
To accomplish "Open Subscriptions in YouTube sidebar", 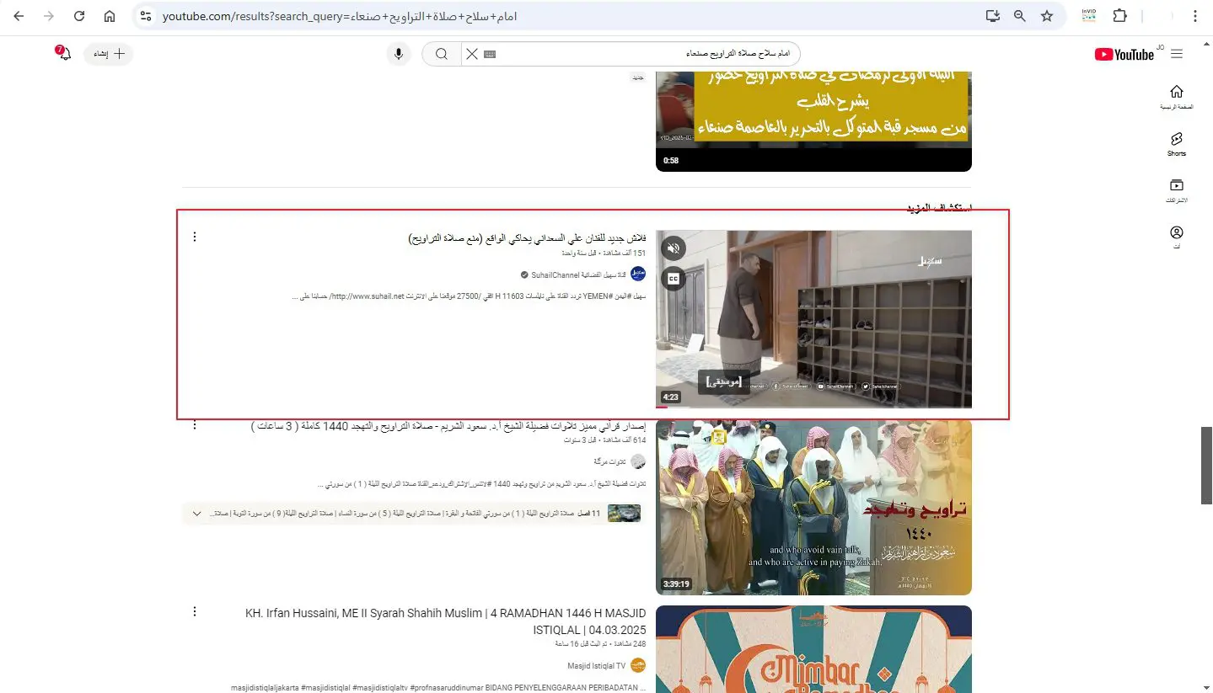I will click(1177, 191).
